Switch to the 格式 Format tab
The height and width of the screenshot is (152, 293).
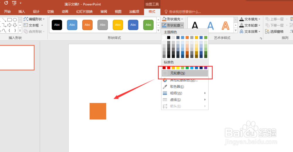point(152,12)
